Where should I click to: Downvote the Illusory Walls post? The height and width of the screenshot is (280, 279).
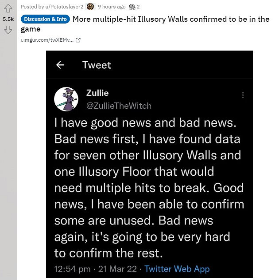coord(8,30)
